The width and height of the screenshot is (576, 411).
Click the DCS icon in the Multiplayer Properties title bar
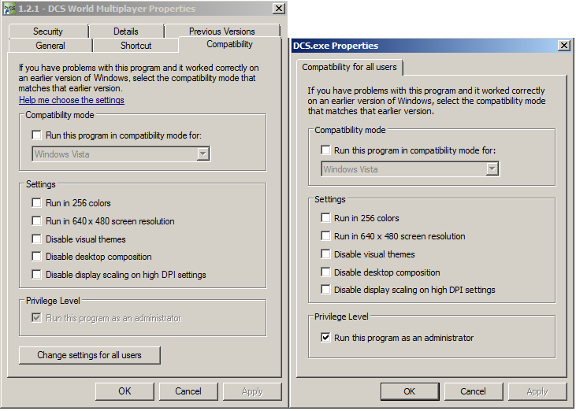tap(10, 9)
